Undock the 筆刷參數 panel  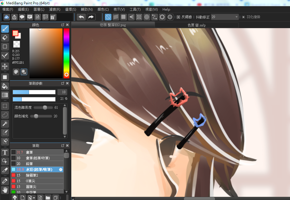coord(63,83)
